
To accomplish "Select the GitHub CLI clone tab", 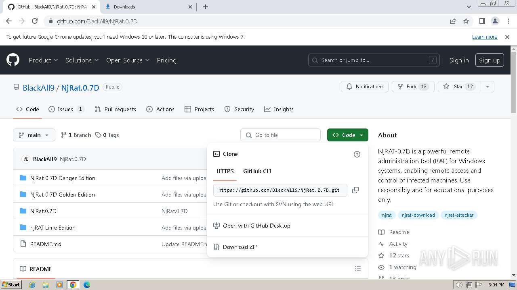I will [257, 171].
